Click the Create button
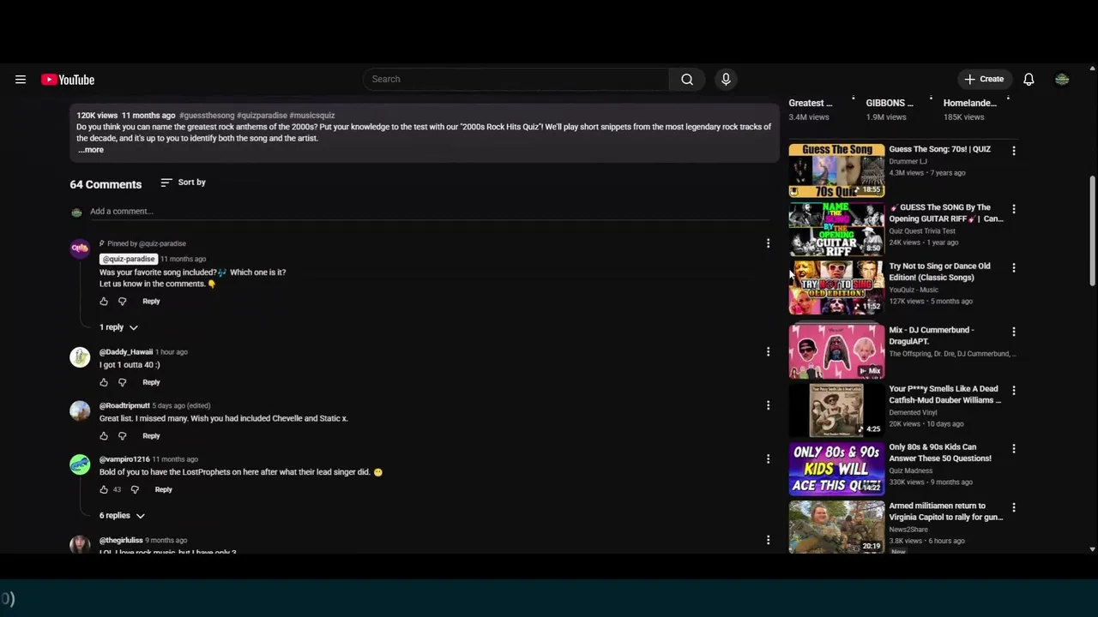This screenshot has height=617, width=1098. point(983,80)
